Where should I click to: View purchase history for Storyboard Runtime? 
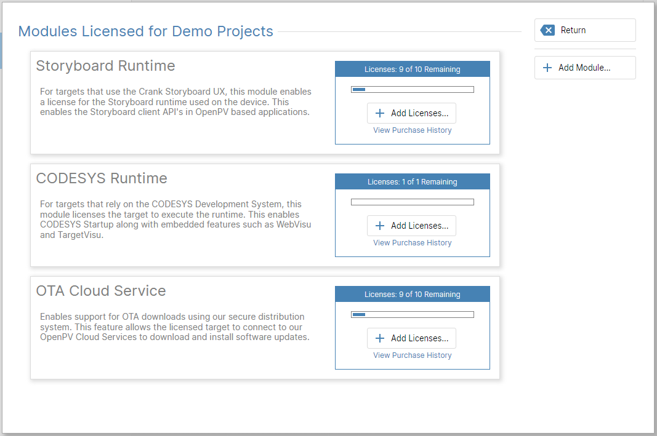tap(413, 130)
